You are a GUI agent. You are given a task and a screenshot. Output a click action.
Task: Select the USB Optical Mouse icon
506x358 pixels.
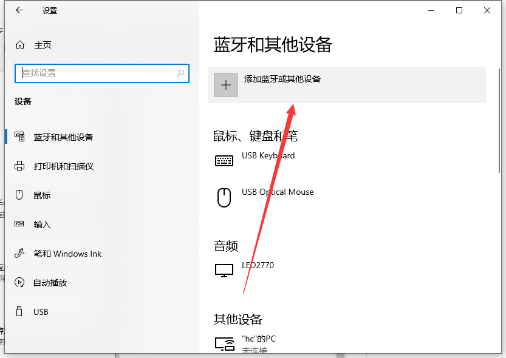(224, 197)
